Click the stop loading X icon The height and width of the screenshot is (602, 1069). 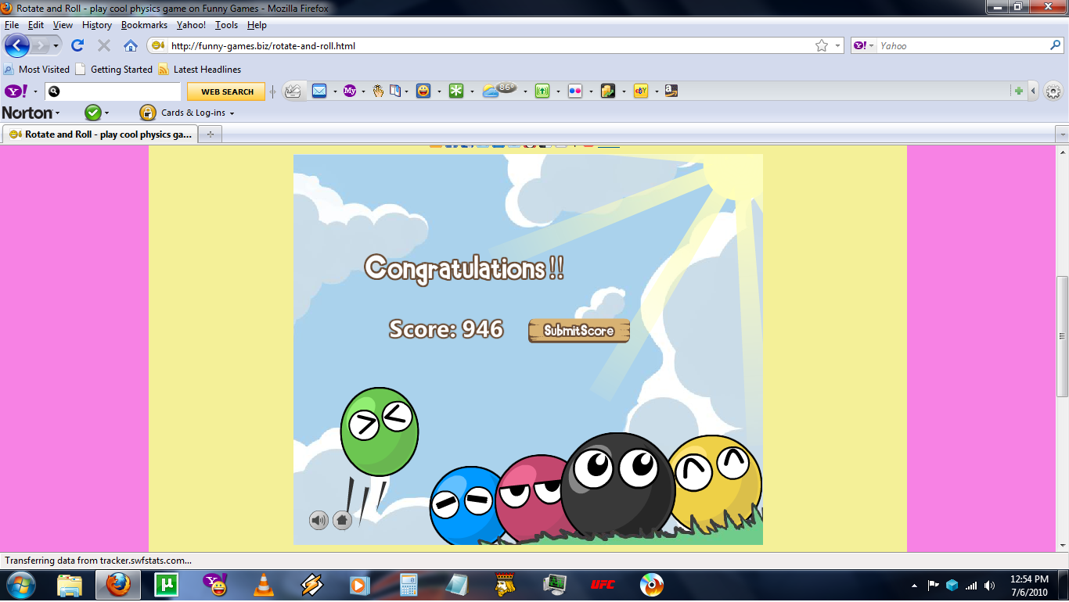coord(104,45)
